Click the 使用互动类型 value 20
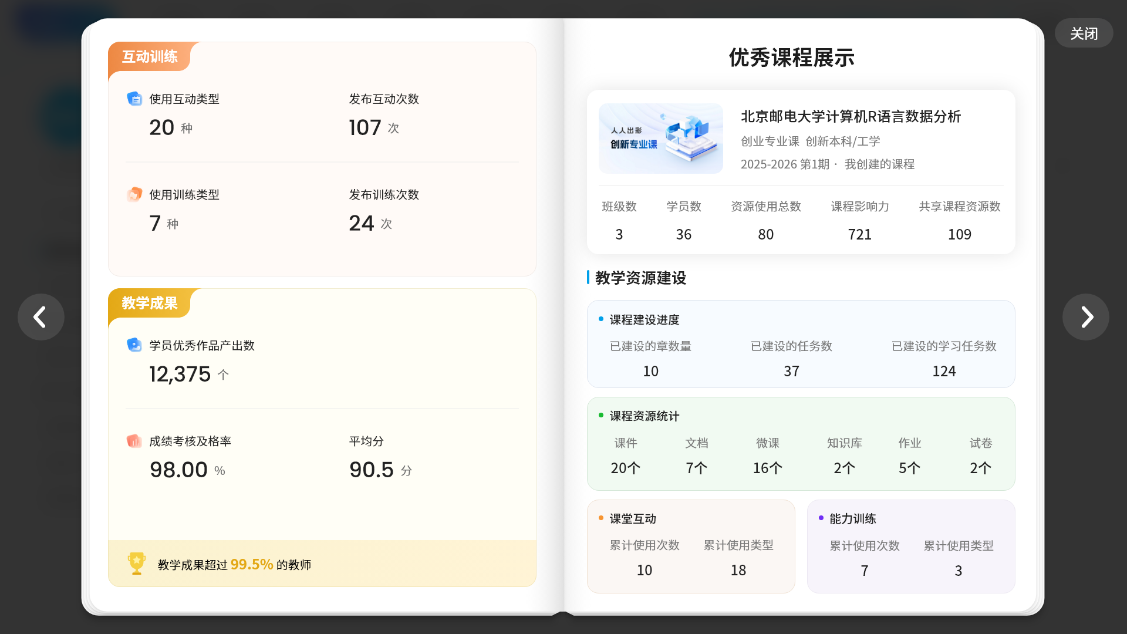Viewport: 1127px width, 634px height. (x=162, y=127)
